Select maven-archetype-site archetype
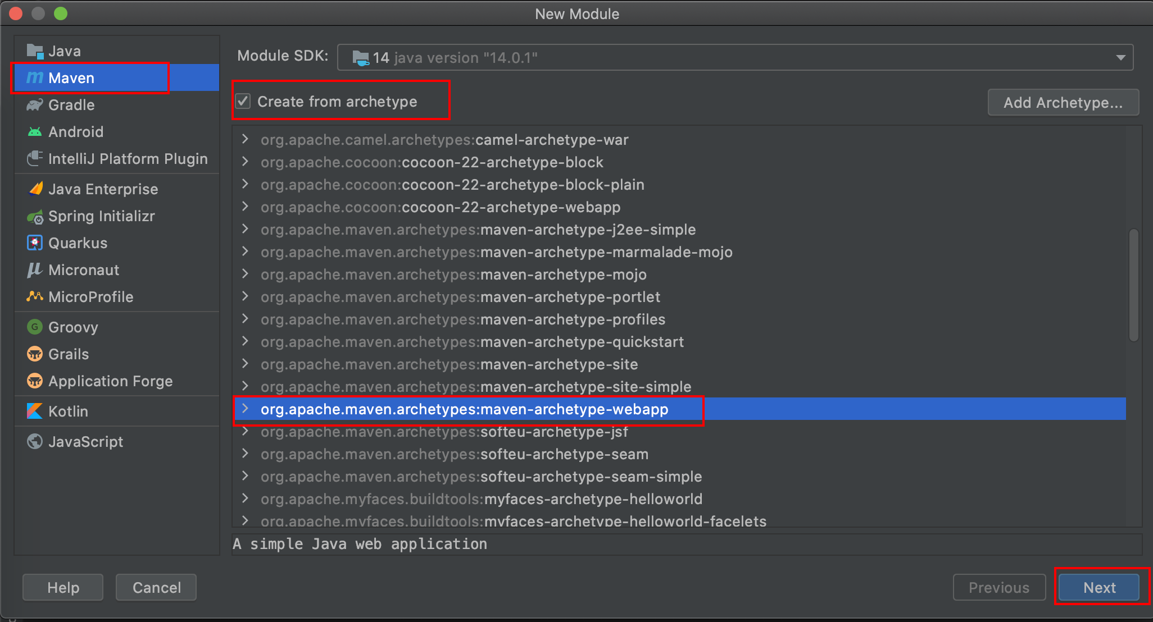Viewport: 1153px width, 622px height. [x=679, y=364]
